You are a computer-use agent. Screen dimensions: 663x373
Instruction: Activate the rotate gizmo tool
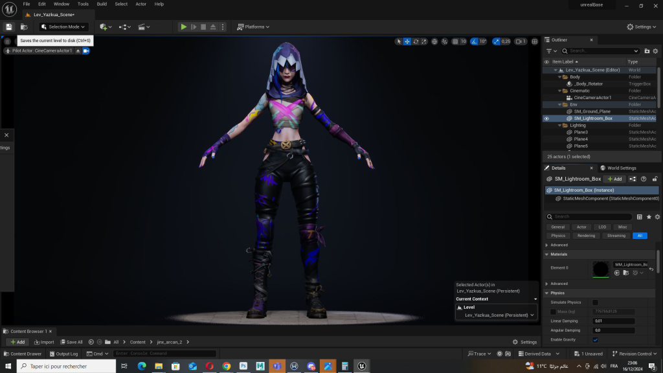click(416, 41)
